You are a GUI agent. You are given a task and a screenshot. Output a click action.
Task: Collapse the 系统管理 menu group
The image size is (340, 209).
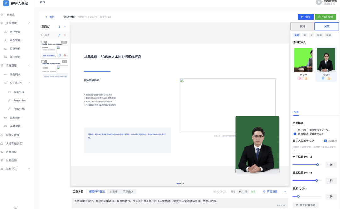29,23
